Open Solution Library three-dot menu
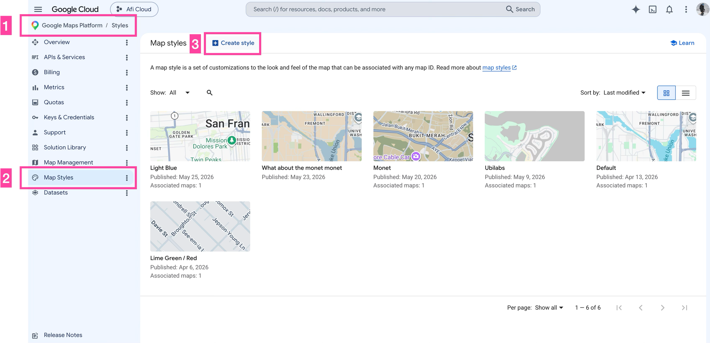The width and height of the screenshot is (710, 343). click(127, 147)
